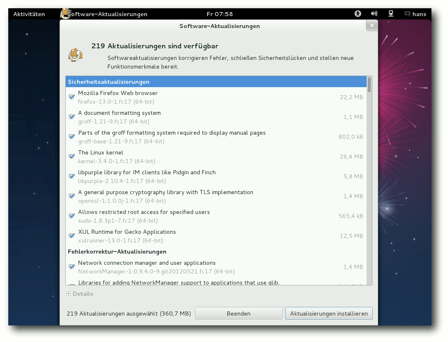Select the firefox-13.0-1.fc17 package text

[x=116, y=102]
